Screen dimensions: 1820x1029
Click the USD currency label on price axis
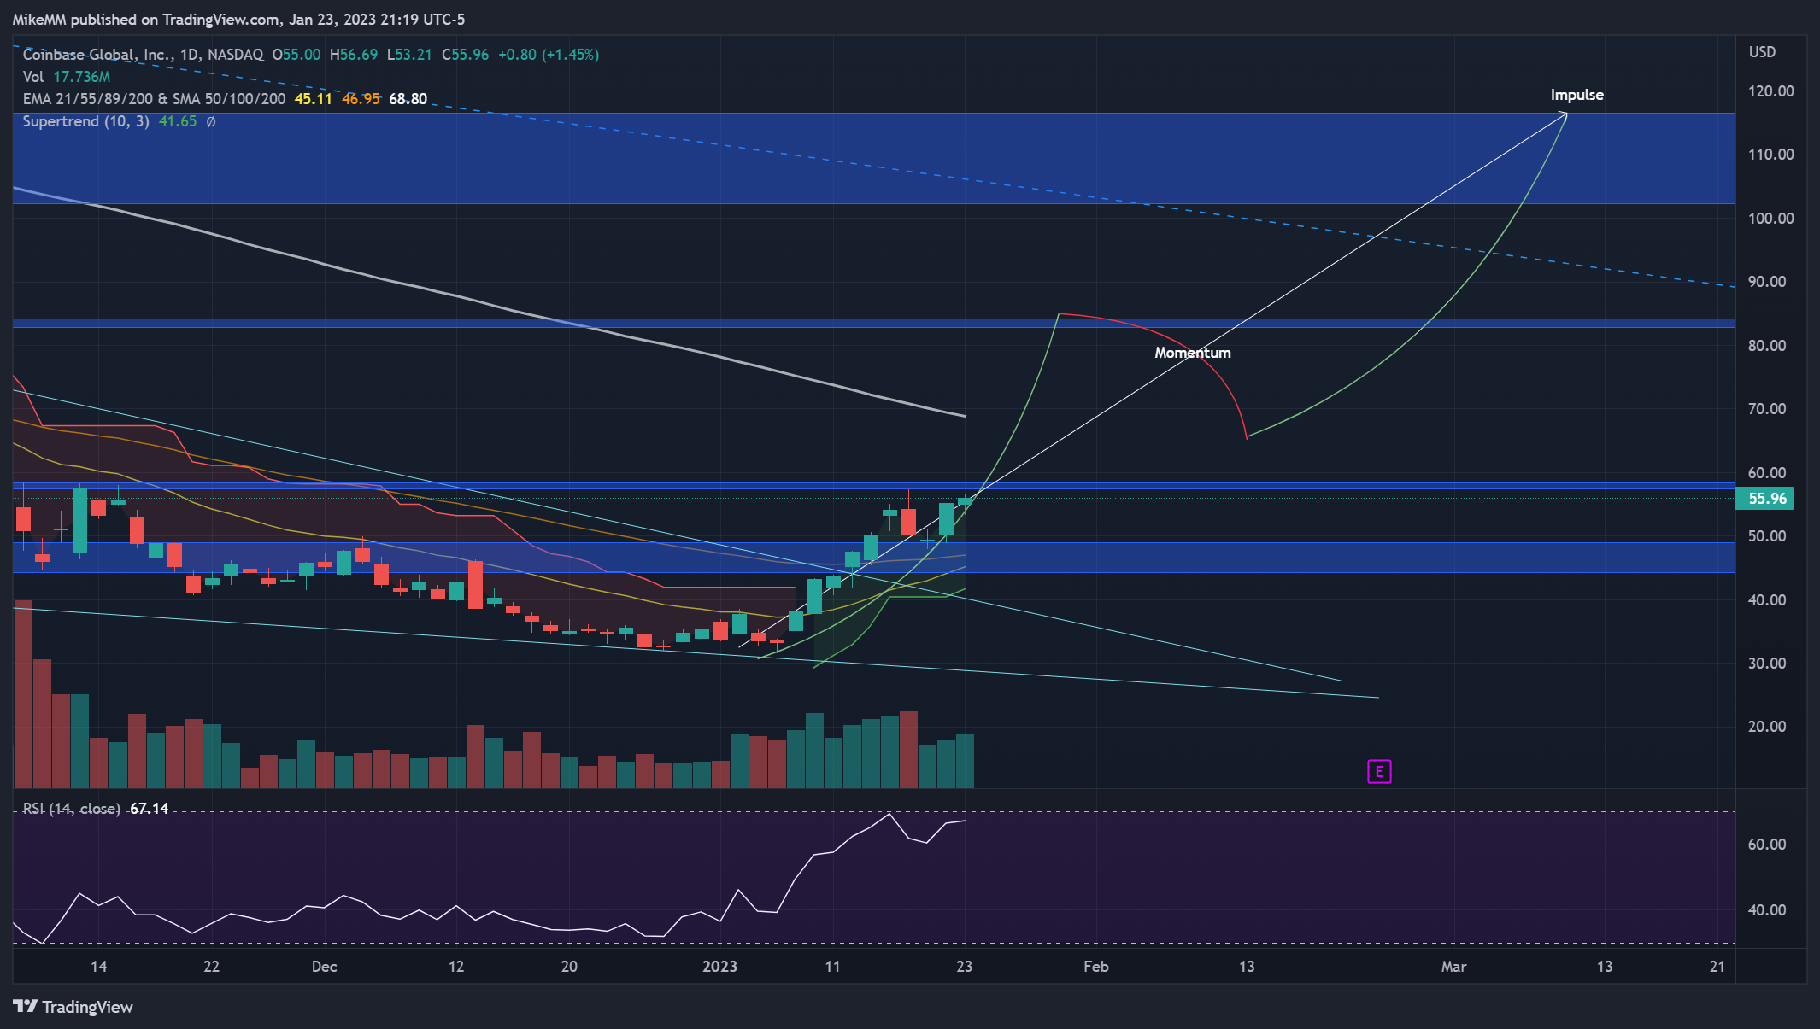click(x=1762, y=52)
